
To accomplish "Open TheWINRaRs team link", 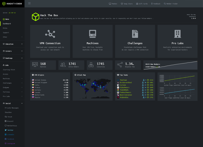I will [124, 90].
